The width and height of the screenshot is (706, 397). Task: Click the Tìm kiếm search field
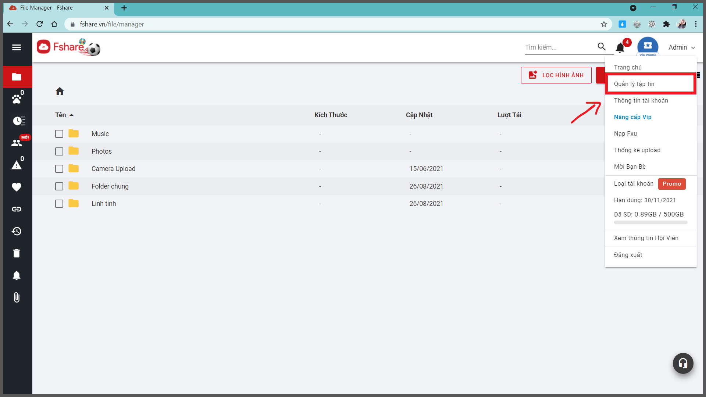(559, 47)
